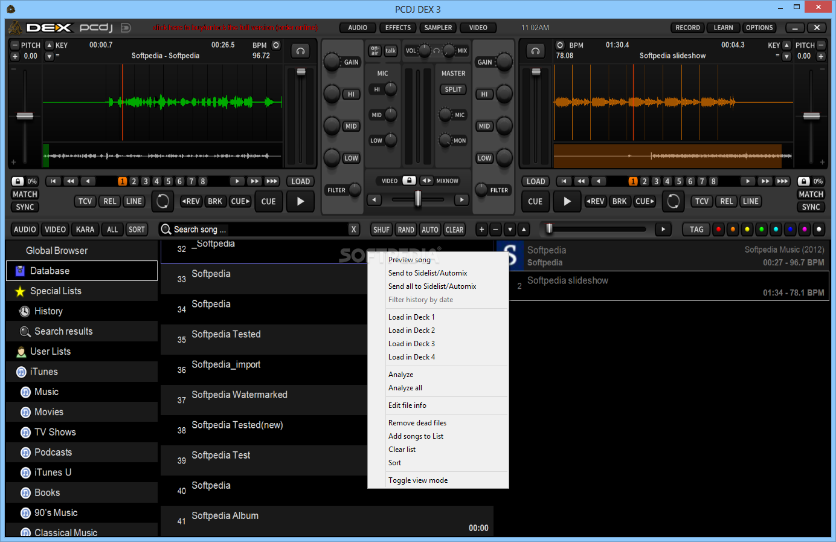The image size is (836, 542).
Task: Start left deck with play triangle
Action: 300,201
